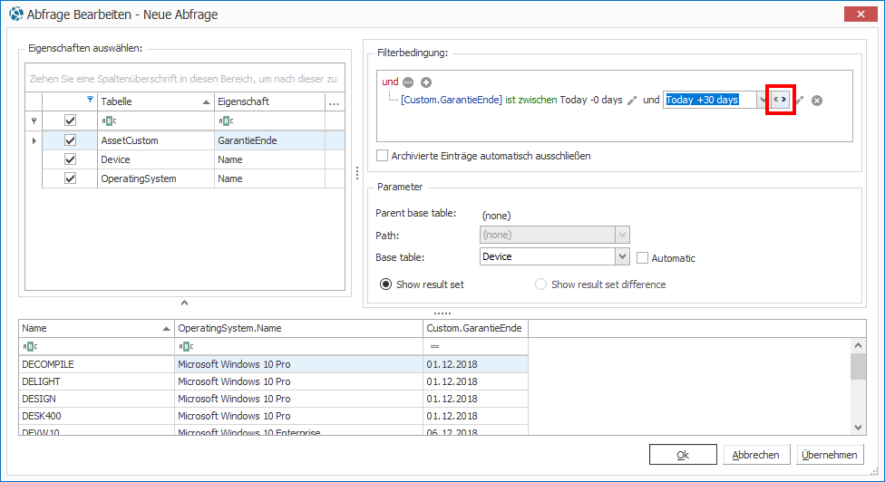Toggle the filter-row checkbox in properties grid

[70, 120]
